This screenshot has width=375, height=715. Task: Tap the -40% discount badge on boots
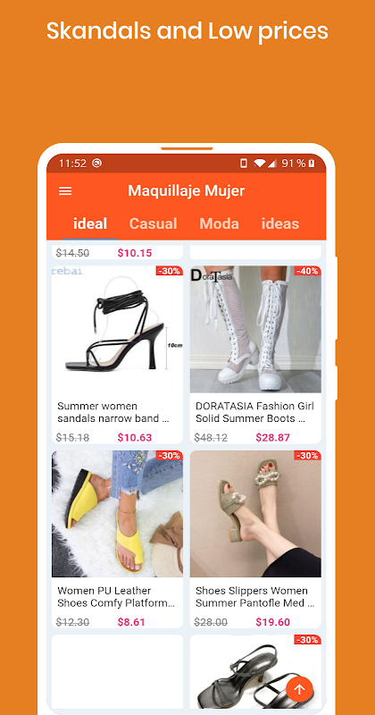[x=307, y=271]
